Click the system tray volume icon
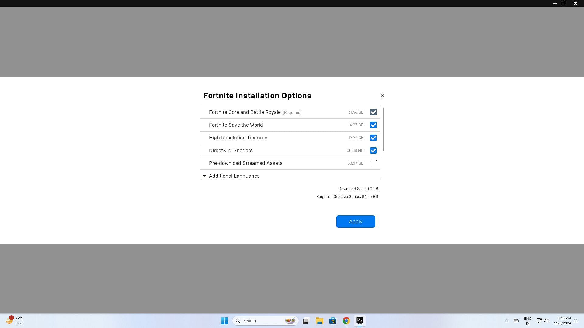 pyautogui.click(x=546, y=320)
